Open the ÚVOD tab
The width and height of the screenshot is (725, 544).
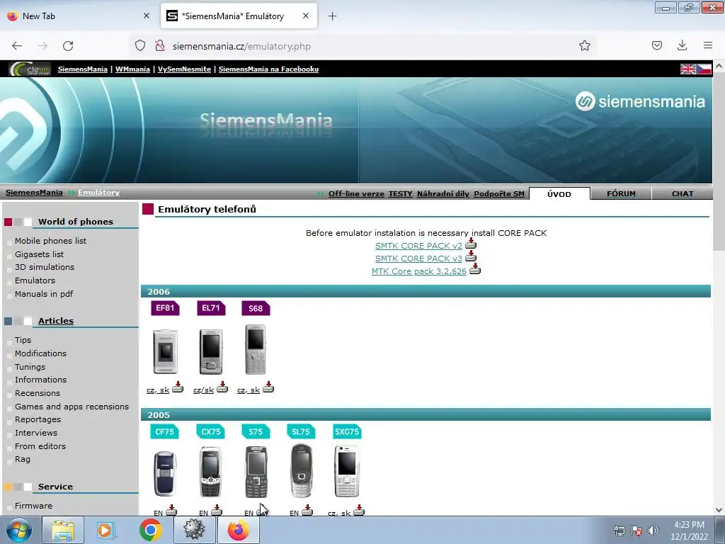coord(559,194)
